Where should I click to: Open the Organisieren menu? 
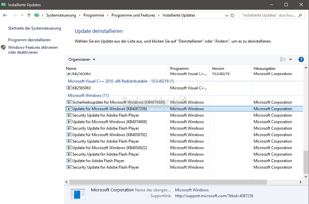82,59
